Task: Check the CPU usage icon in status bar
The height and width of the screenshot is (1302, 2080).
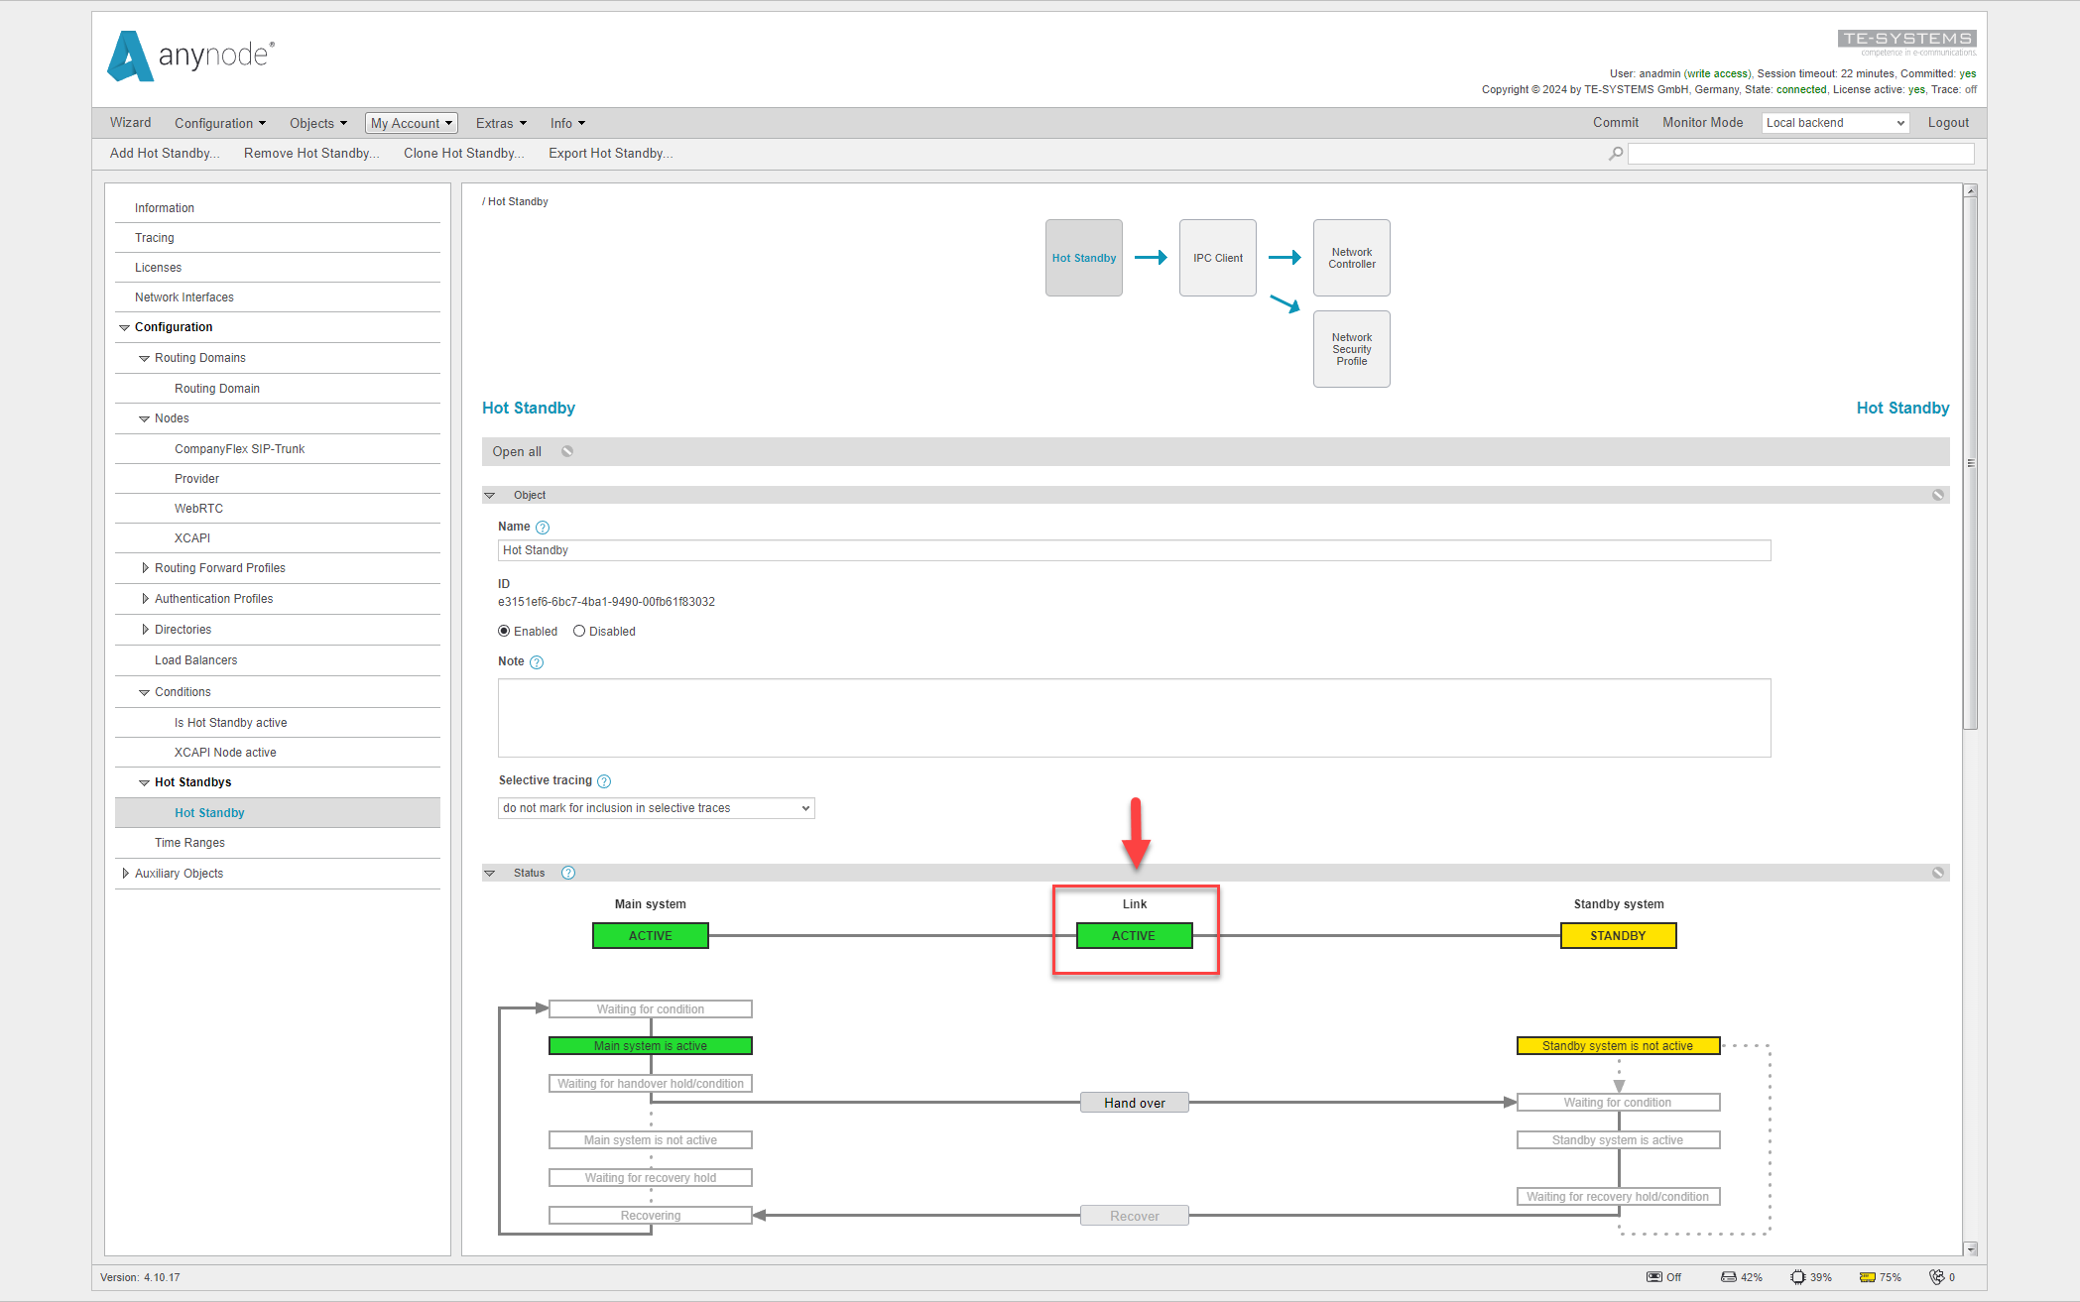Action: pos(1797,1277)
